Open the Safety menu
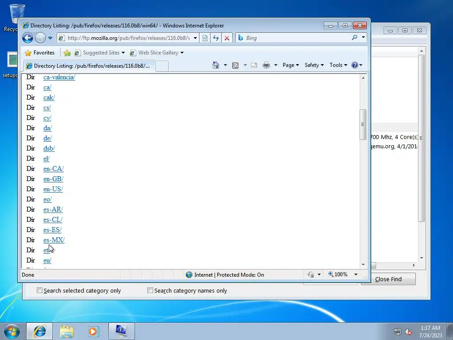 314,65
